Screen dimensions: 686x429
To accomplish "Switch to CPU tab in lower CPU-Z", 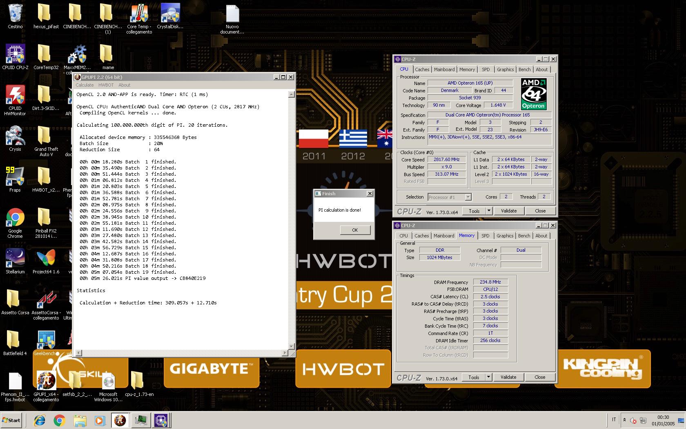I will 403,236.
